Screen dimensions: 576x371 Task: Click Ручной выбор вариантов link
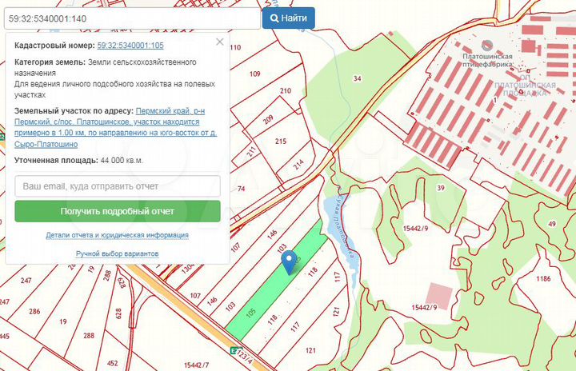point(118,253)
